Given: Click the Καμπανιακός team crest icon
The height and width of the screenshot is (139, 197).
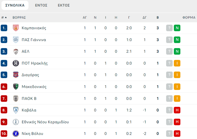Looking at the screenshot, I should click(16, 28).
